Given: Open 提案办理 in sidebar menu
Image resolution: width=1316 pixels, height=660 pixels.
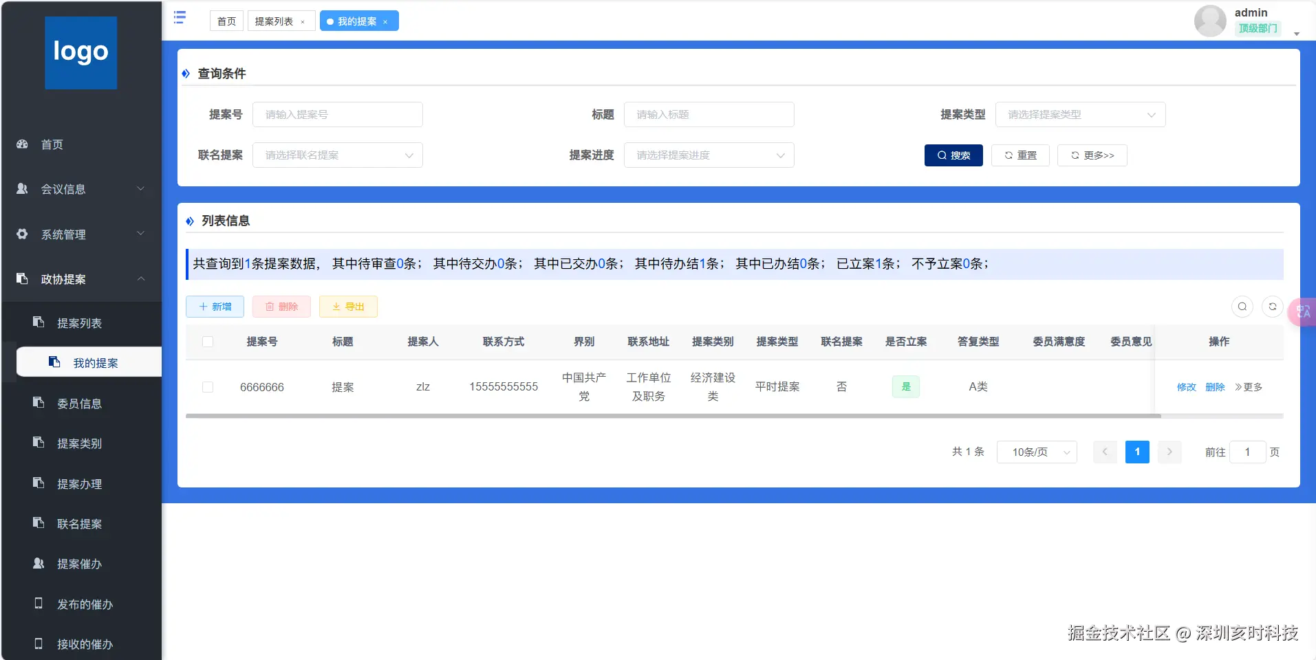Looking at the screenshot, I should [81, 484].
